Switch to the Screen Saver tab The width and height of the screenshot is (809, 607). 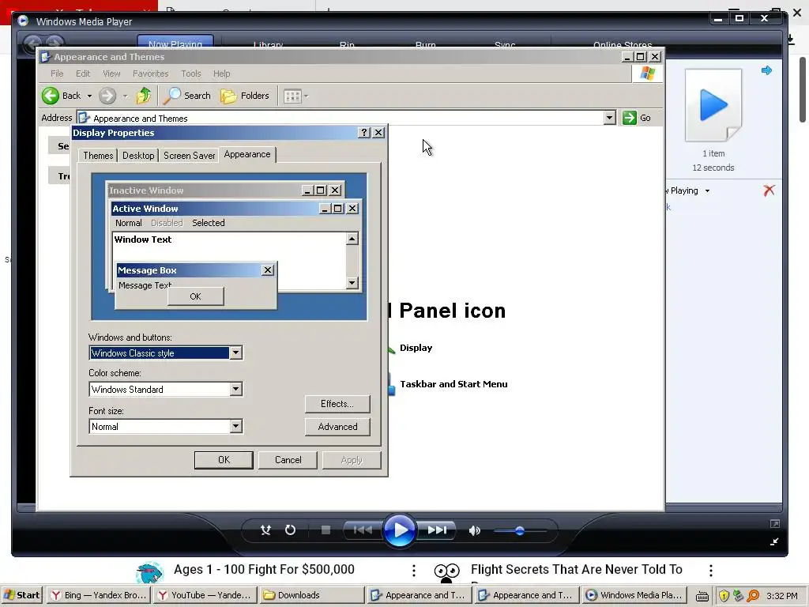click(x=189, y=156)
